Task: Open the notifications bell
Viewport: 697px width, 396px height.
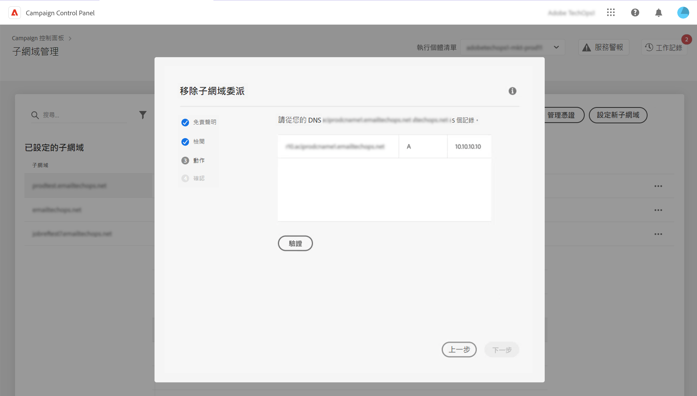Action: point(658,13)
